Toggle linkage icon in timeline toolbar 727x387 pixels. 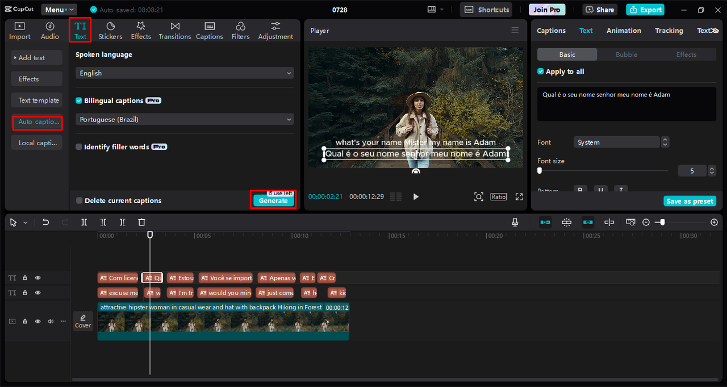pos(588,222)
